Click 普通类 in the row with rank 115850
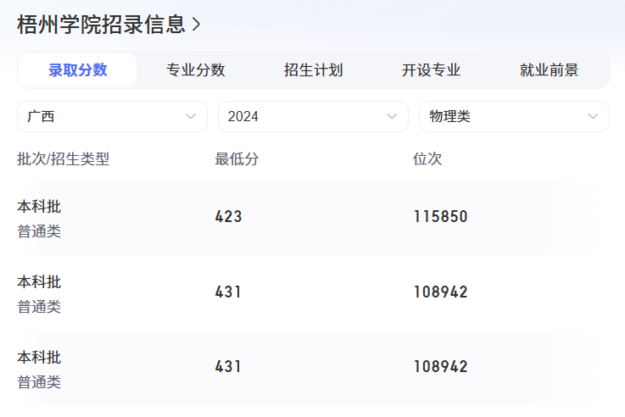This screenshot has height=417, width=625. [39, 231]
